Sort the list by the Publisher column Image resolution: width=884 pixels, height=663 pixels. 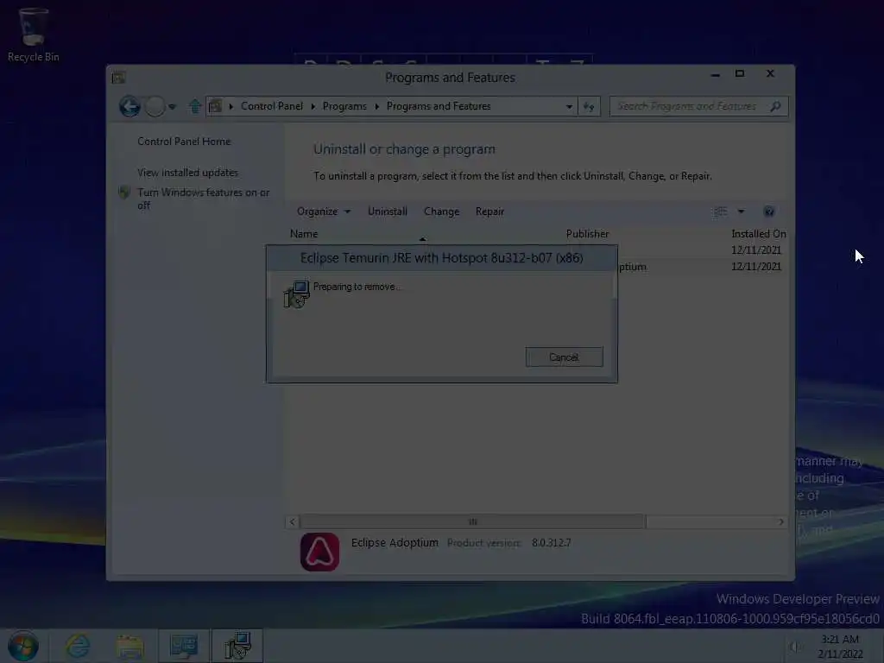(x=587, y=233)
